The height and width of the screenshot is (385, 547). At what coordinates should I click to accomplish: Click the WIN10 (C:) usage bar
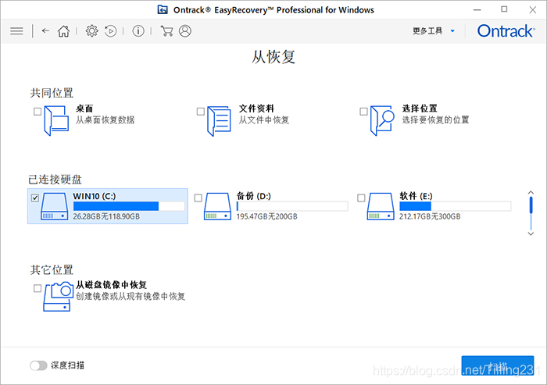point(129,206)
